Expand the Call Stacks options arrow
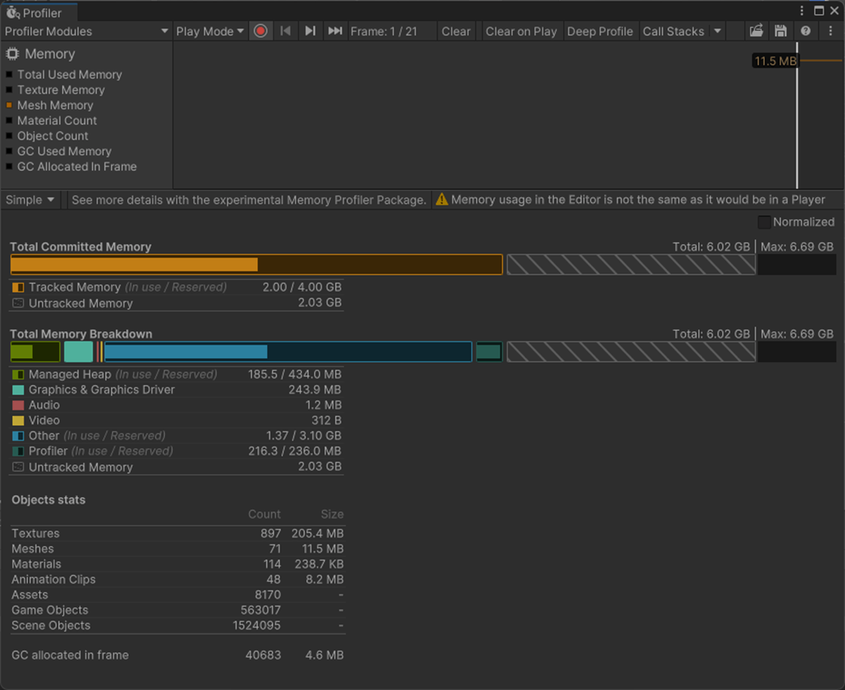The height and width of the screenshot is (690, 845). pyautogui.click(x=717, y=31)
